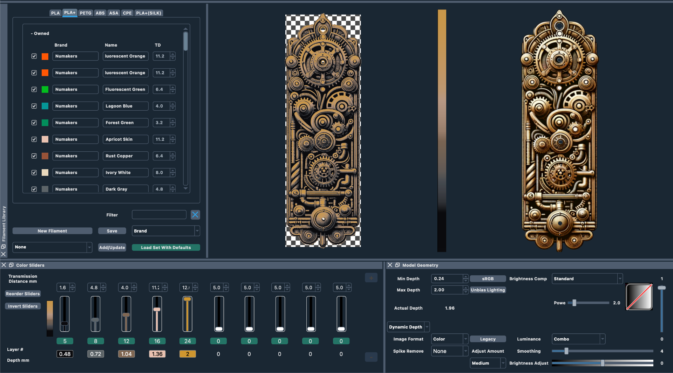
Task: Close the Color Sliders panel
Action: (x=4, y=265)
